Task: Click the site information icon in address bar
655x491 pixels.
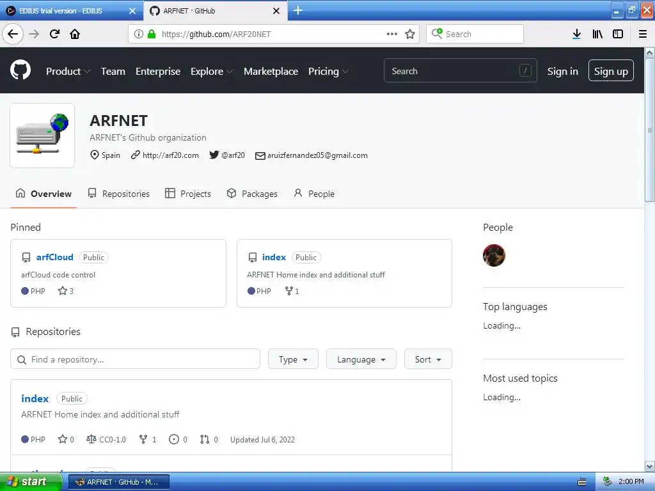Action: 139,34
